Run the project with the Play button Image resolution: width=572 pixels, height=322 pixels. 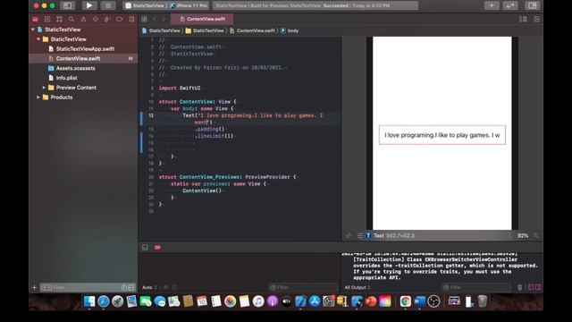pos(89,5)
